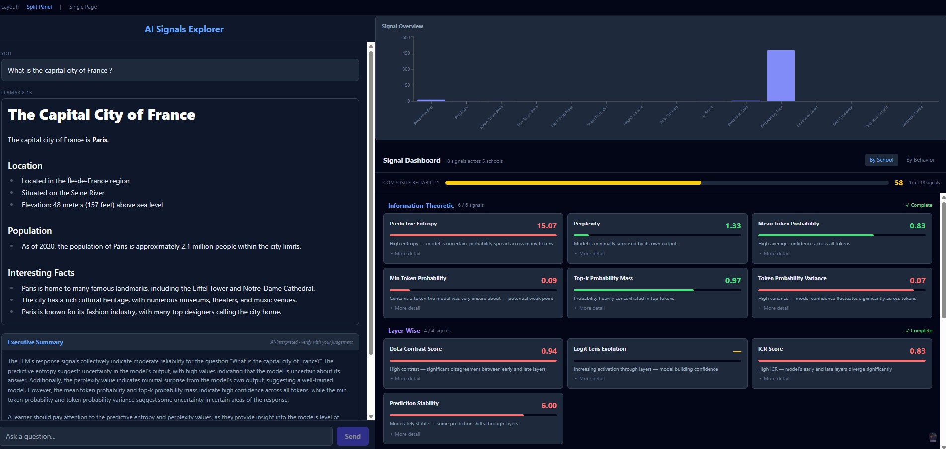The width and height of the screenshot is (946, 449).
Task: Click the Composite Reliability progress bar
Action: tap(666, 182)
